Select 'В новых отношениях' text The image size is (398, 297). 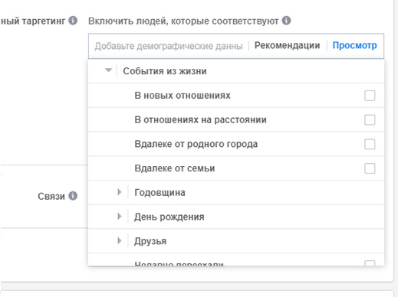click(183, 96)
